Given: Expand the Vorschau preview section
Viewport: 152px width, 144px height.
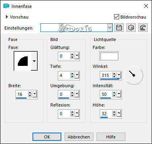Looking at the screenshot, I should [x=7, y=17].
